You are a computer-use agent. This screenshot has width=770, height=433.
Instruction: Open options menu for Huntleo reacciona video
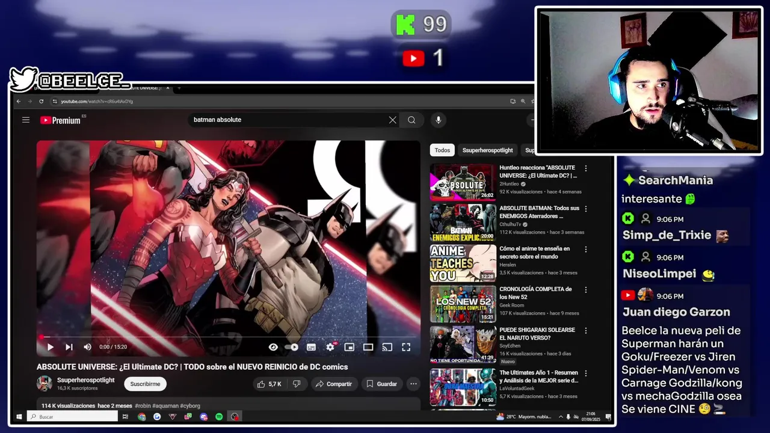tap(585, 168)
